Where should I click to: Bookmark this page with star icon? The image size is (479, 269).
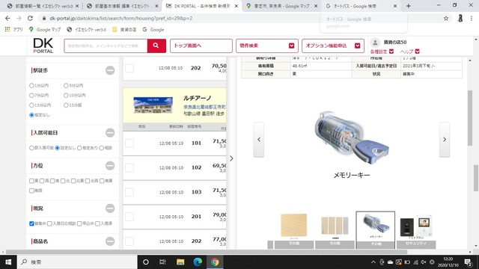(446, 18)
